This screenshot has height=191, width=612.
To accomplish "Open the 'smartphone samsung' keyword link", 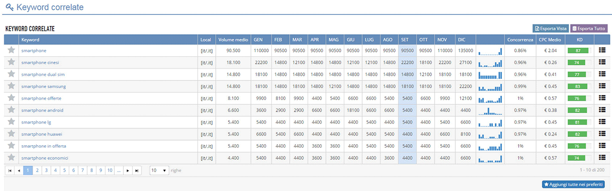I will (x=43, y=86).
